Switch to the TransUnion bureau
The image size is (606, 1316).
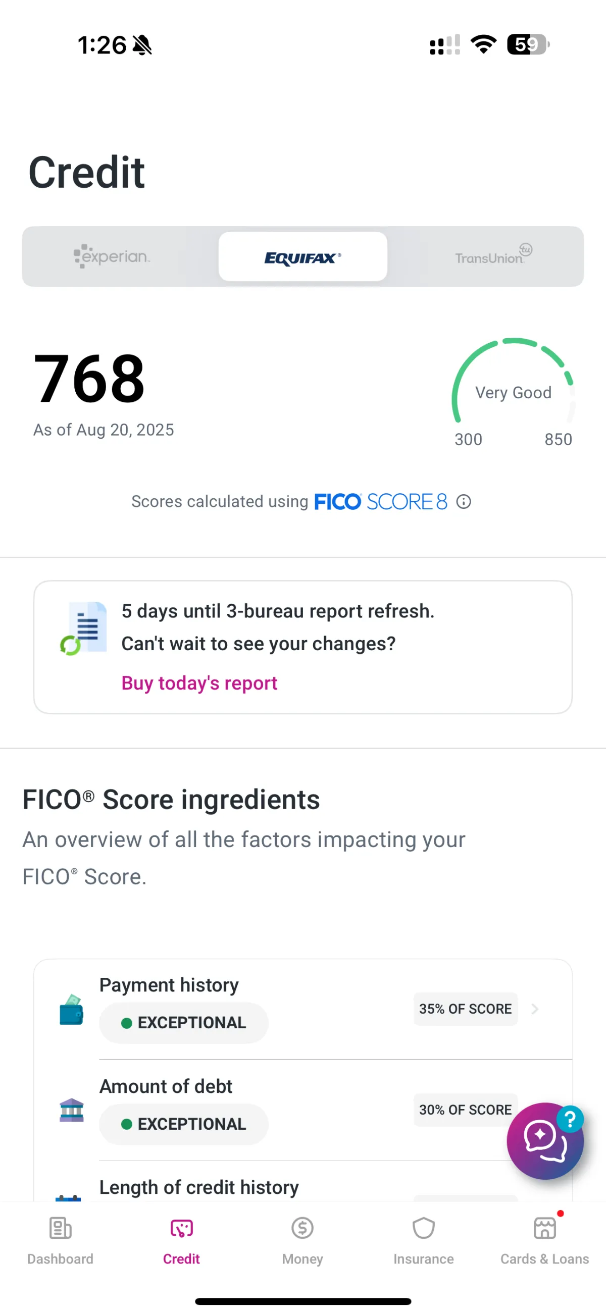[x=492, y=256]
